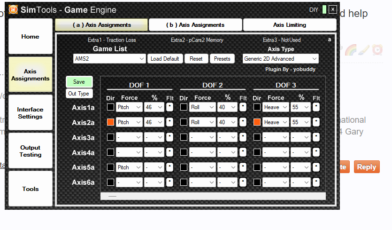
Task: Click Axis1a DOF 3 Flt filter button
Action: [x=316, y=107]
